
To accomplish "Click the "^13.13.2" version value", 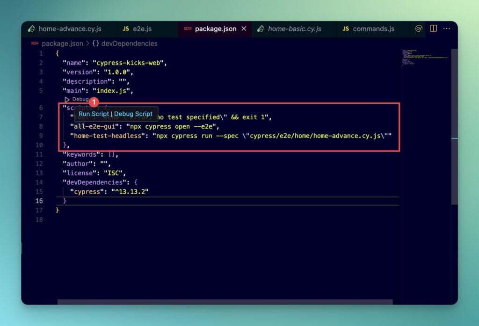I will click(x=130, y=192).
